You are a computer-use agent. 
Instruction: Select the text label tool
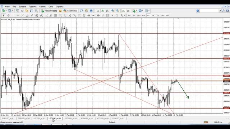(117, 15)
